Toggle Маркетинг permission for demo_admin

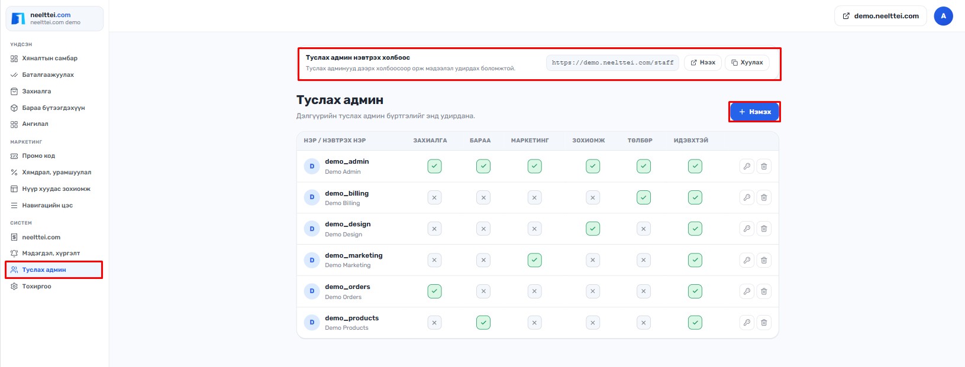click(x=534, y=167)
